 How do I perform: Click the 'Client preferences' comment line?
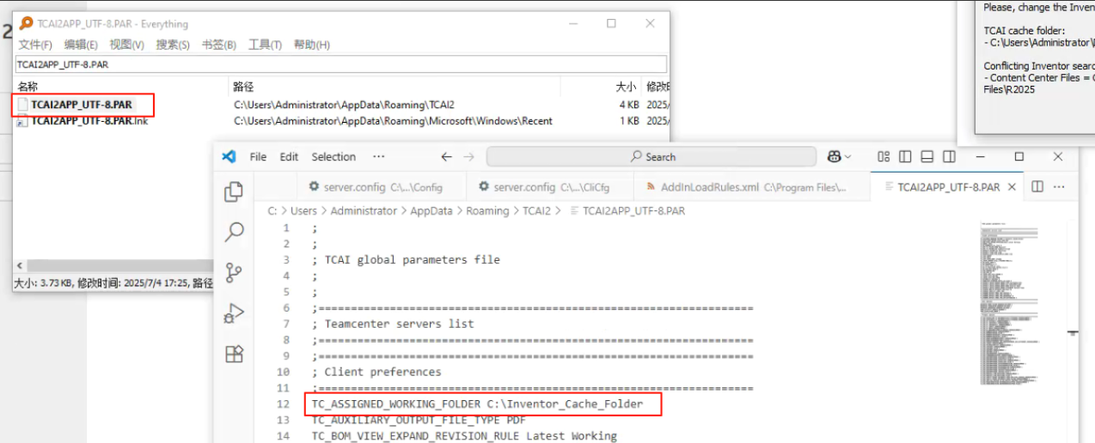[x=376, y=372]
